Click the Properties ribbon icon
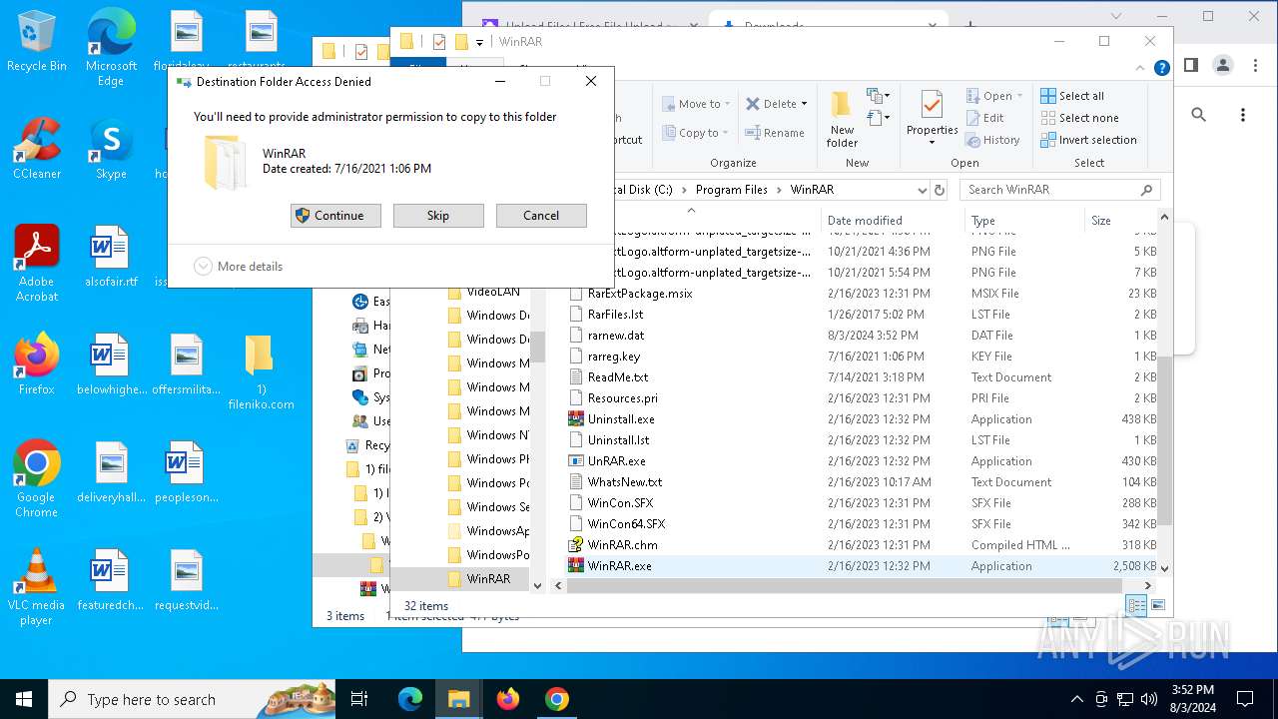 pos(932,107)
